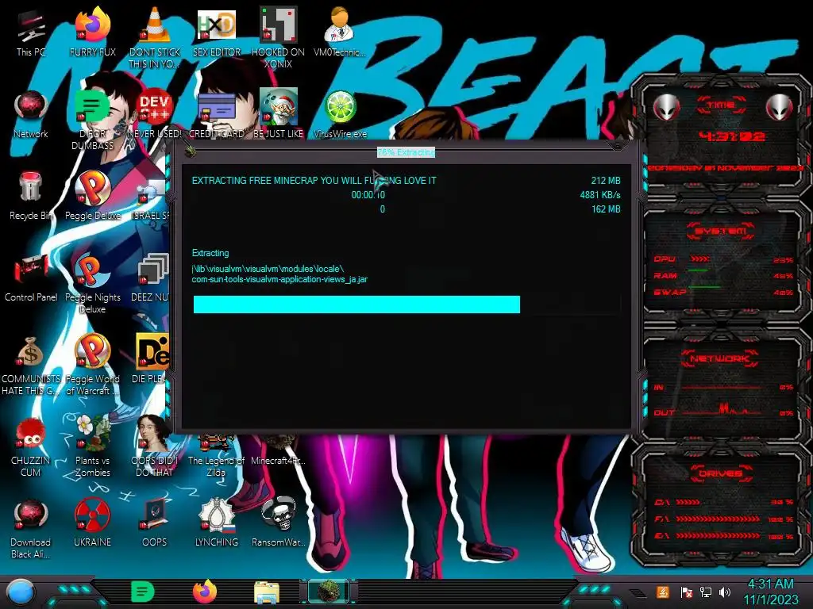Launch the green document app from taskbar

click(143, 592)
